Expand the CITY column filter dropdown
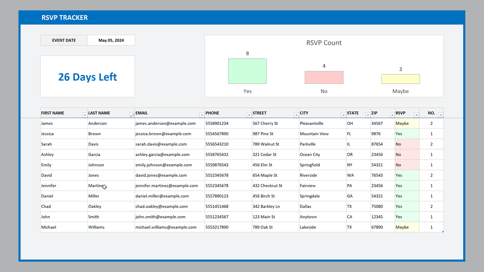Screen dimensions: 484x272 [343, 115]
